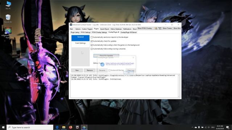The width and height of the screenshot is (232, 130).
Task: Open the Custom Triggers tab
Action: (x=87, y=29)
